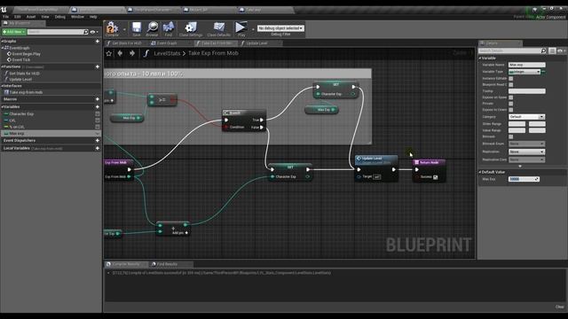Add an event dispatcher with its plus icon

point(97,140)
